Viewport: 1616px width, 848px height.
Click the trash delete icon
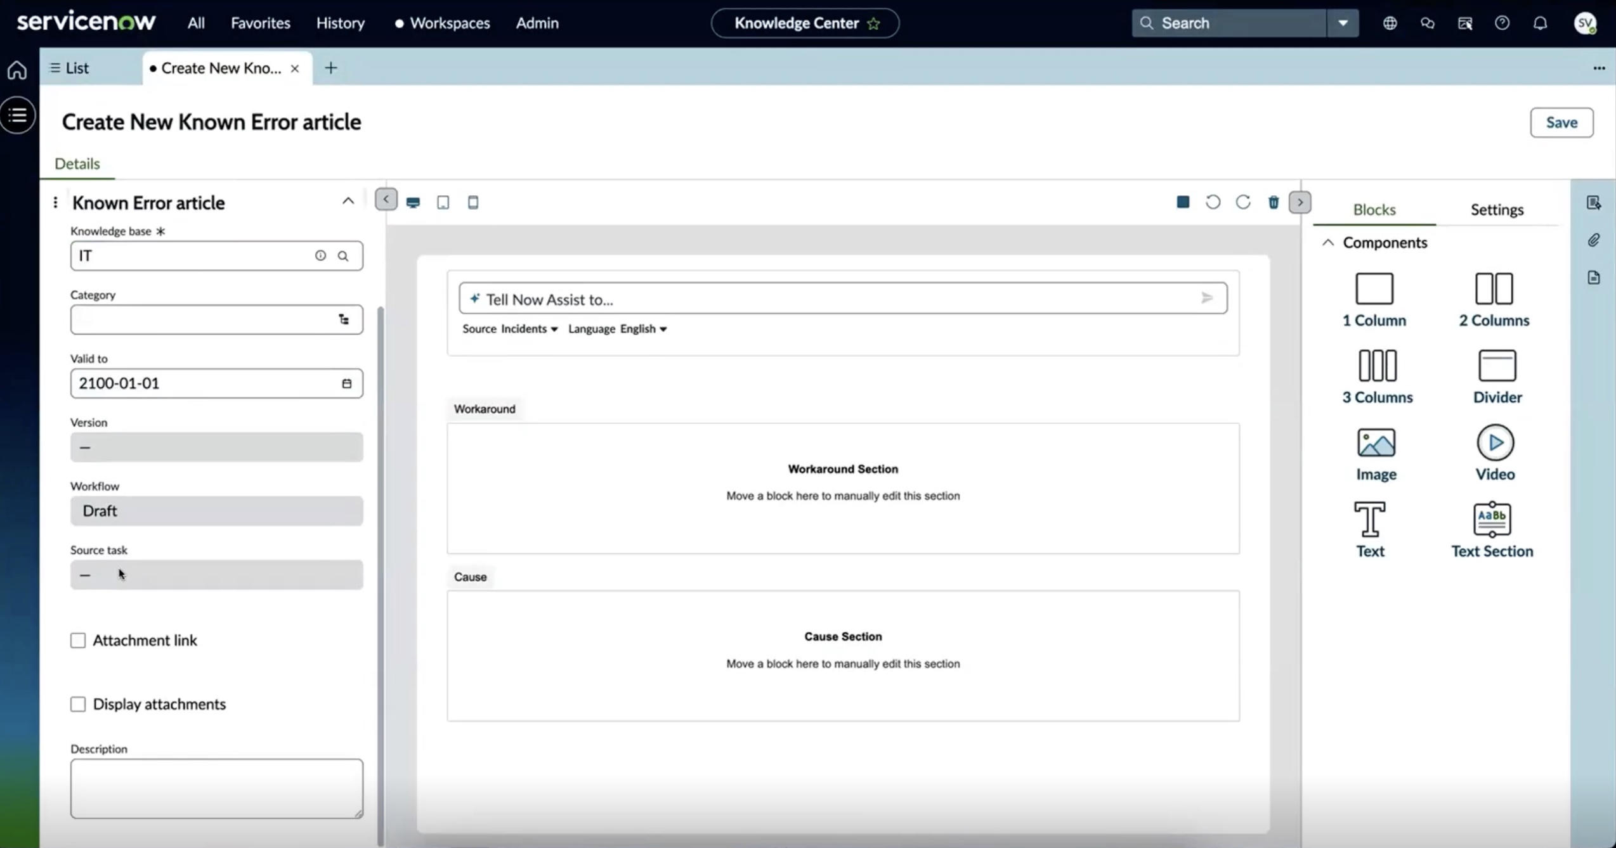[1273, 202]
